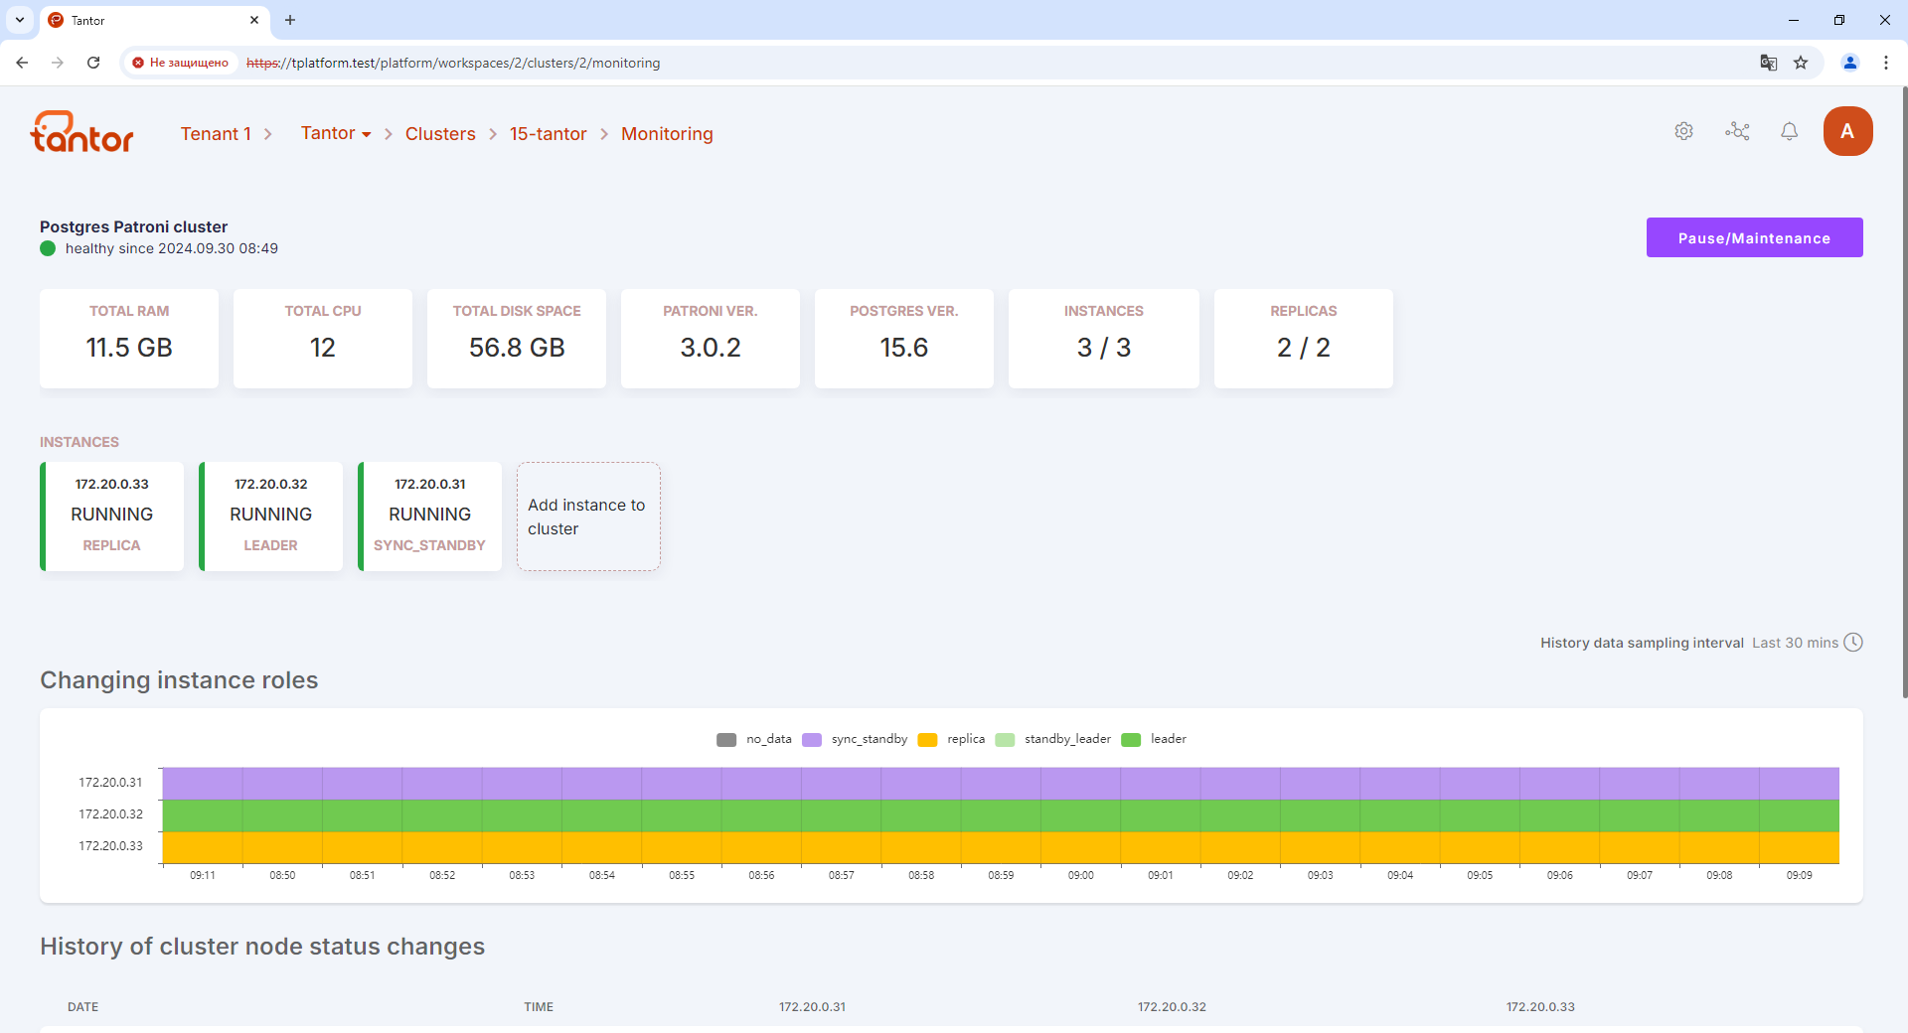Toggle leader legend swatch
This screenshot has height=1033, width=1908.
tap(1131, 739)
